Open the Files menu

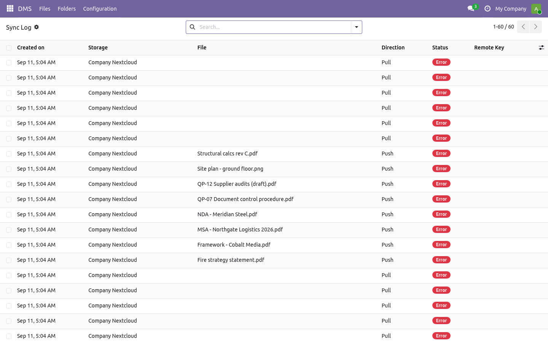tap(45, 8)
